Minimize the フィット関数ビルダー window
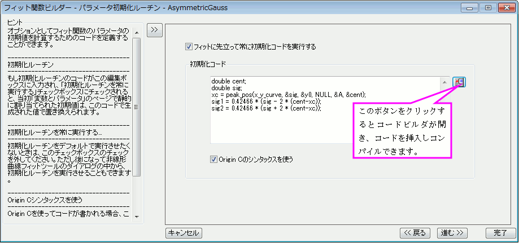 [470, 7]
